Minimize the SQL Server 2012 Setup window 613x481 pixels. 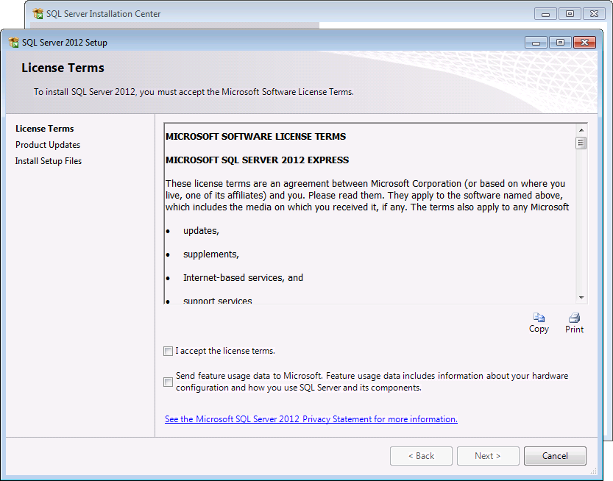pos(536,42)
